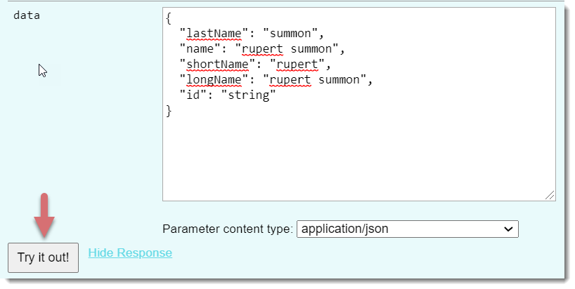Place cursor on "lastName" key in JSON

(x=211, y=33)
